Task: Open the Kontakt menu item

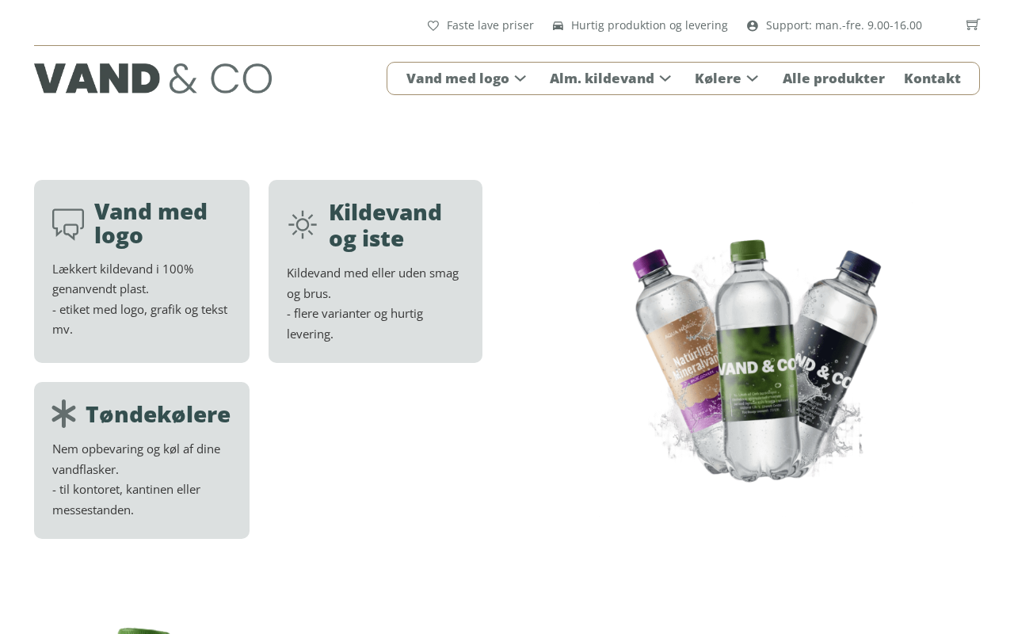Action: 932,78
